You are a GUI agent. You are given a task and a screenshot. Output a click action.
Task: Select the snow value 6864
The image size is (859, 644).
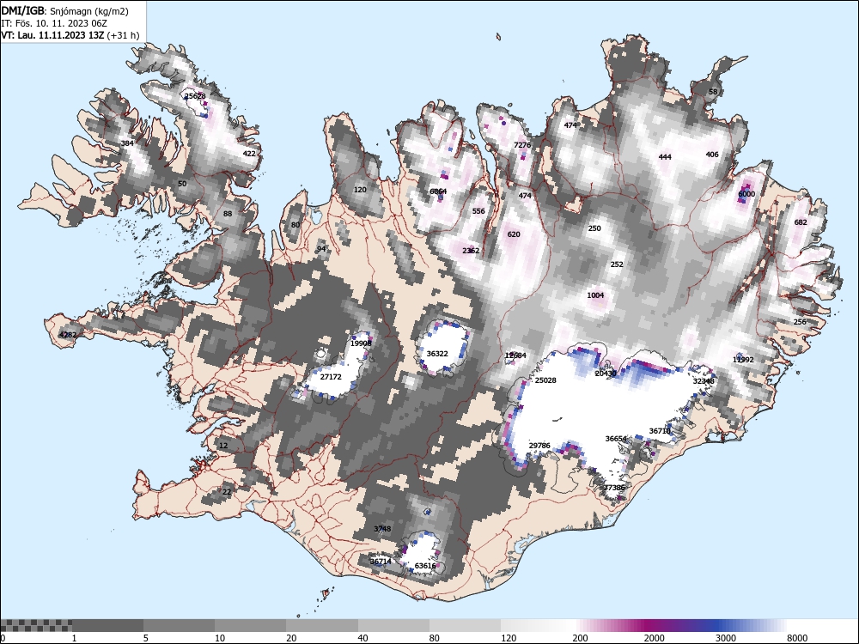click(438, 191)
